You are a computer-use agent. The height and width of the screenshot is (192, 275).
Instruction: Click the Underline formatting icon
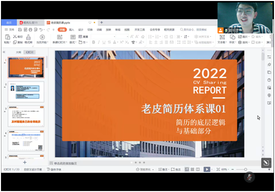[104, 42]
